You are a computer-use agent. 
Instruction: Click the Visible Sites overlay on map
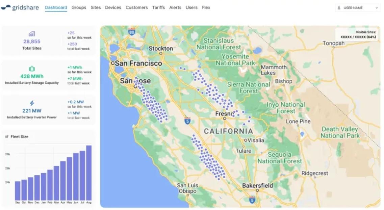(358, 34)
